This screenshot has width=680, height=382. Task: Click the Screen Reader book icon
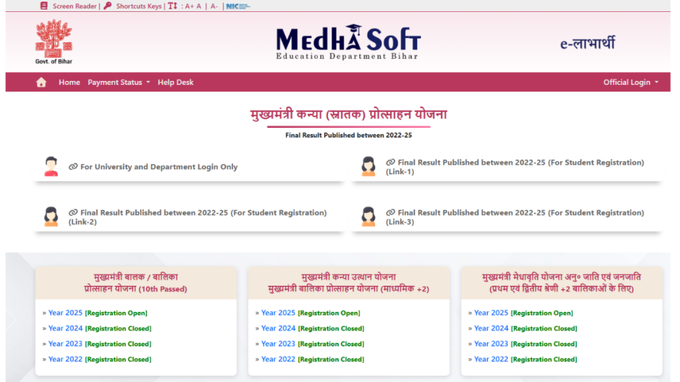[x=44, y=6]
